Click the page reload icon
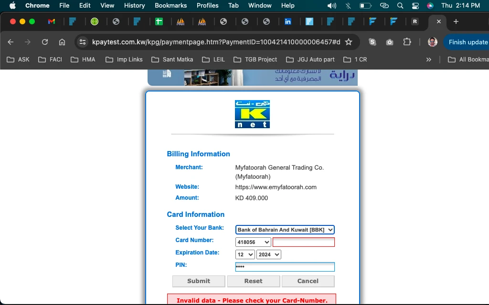489x305 pixels. tap(45, 42)
